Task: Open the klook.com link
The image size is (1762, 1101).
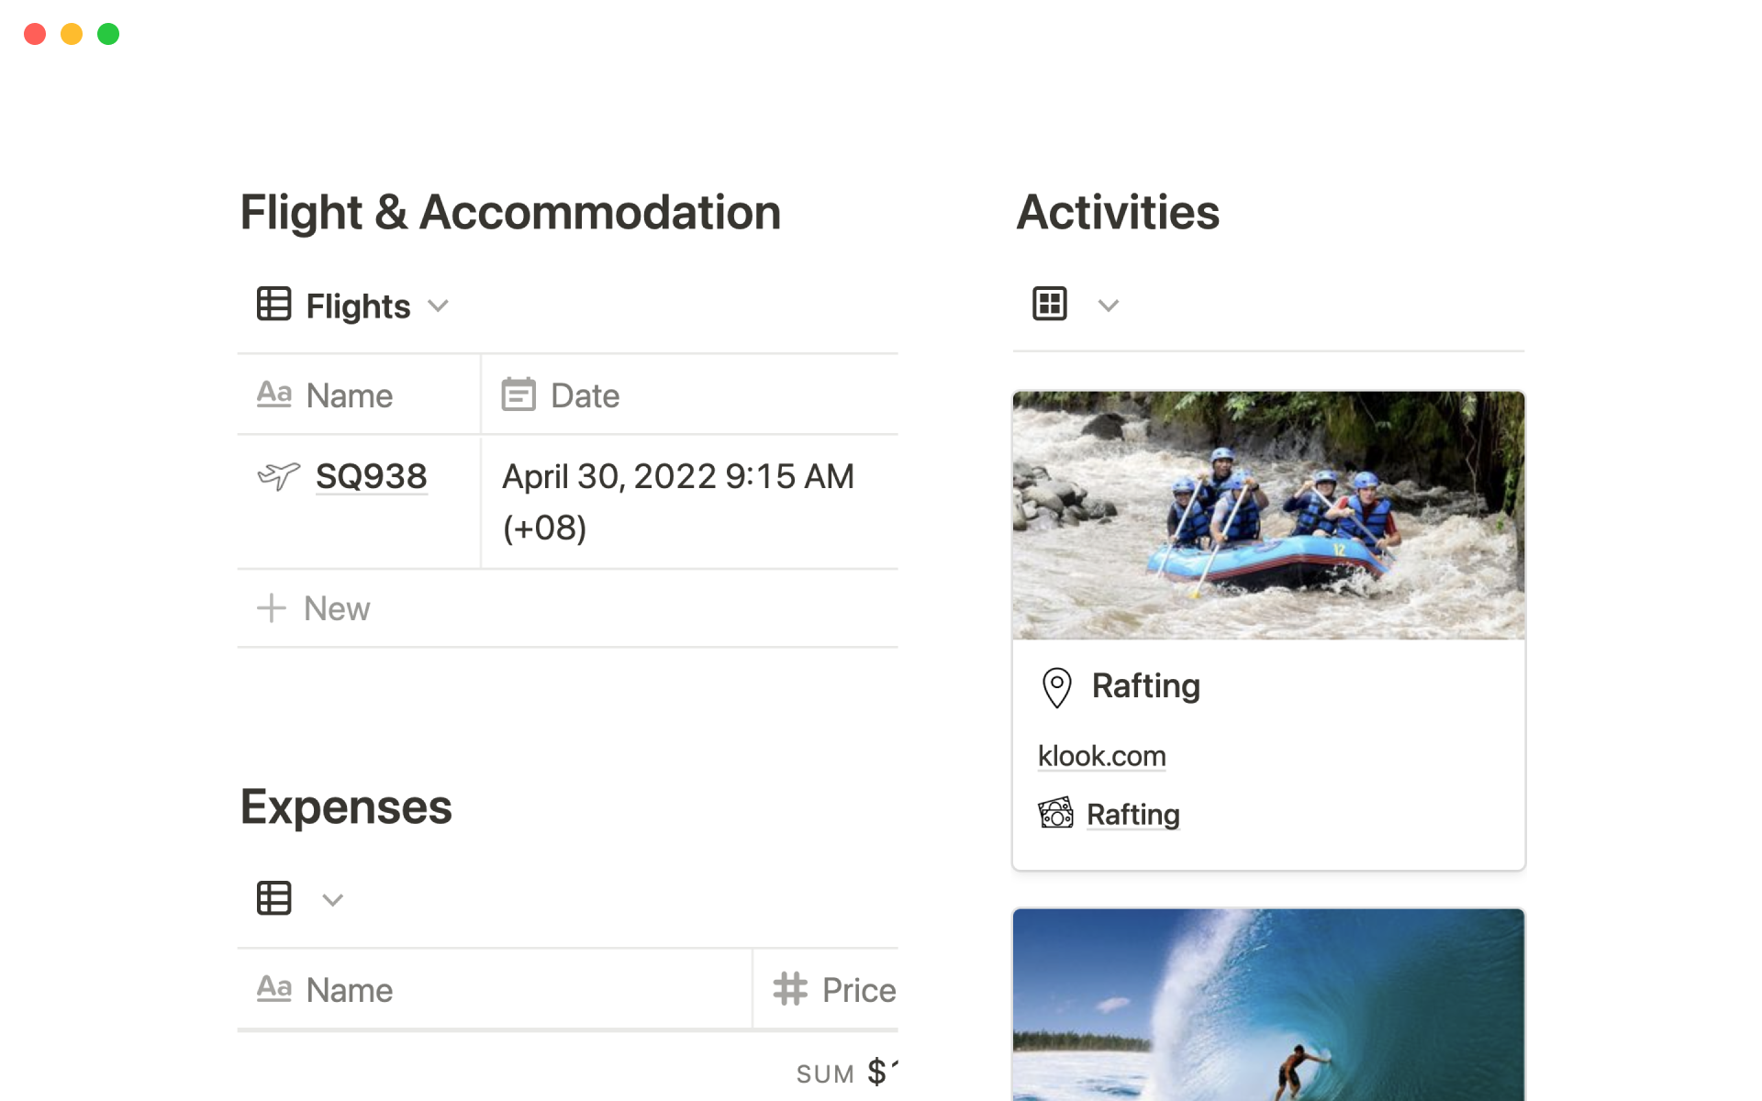Action: [x=1101, y=756]
